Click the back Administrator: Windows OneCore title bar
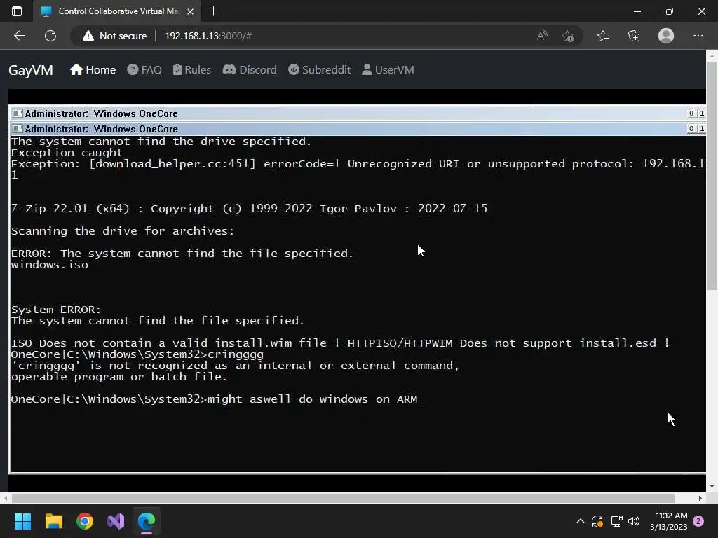This screenshot has width=718, height=538. 357,113
